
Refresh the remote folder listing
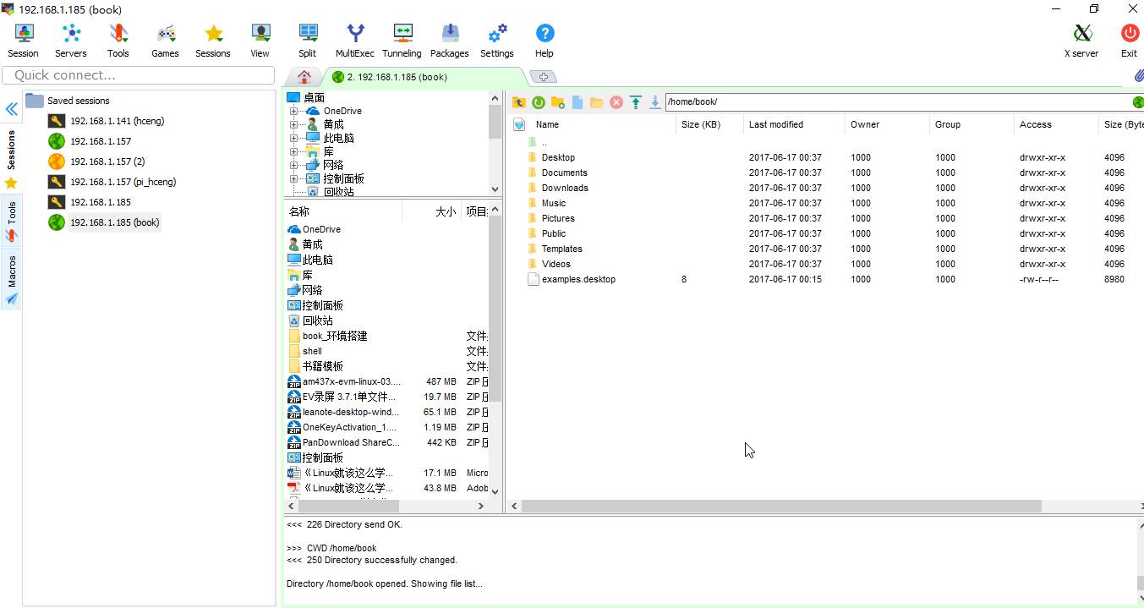point(539,102)
